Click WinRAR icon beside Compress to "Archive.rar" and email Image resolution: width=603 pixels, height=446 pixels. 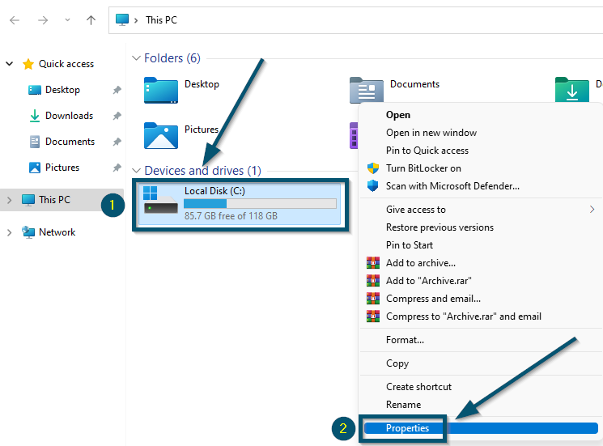coord(372,316)
